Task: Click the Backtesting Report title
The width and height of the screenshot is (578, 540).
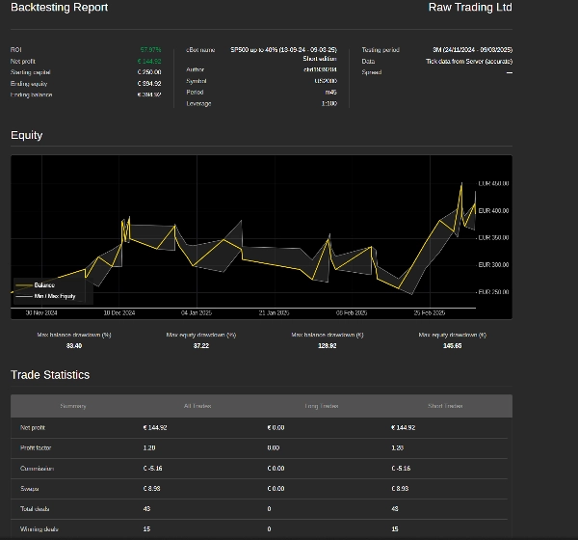Action: coord(59,8)
